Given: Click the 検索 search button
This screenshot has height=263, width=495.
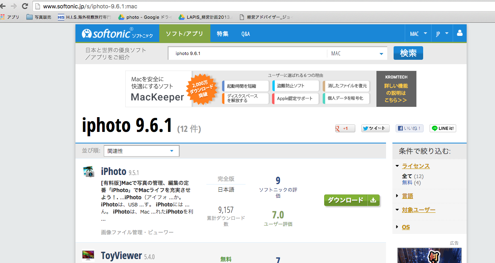Looking at the screenshot, I should pyautogui.click(x=408, y=53).
